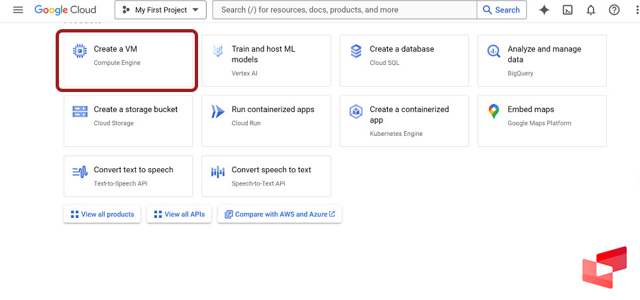Open View all APIs

pos(179,215)
